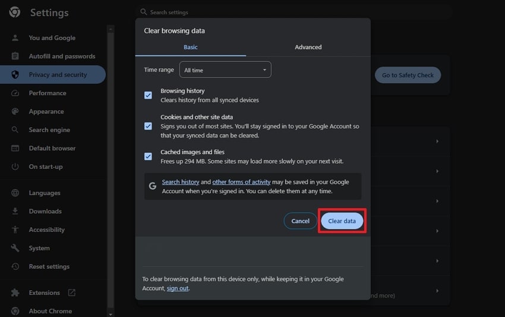Click the third row chevron on the settings page

[437, 201]
